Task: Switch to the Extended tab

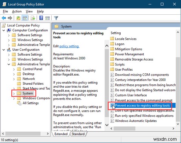Action: pyautogui.click(x=61, y=134)
